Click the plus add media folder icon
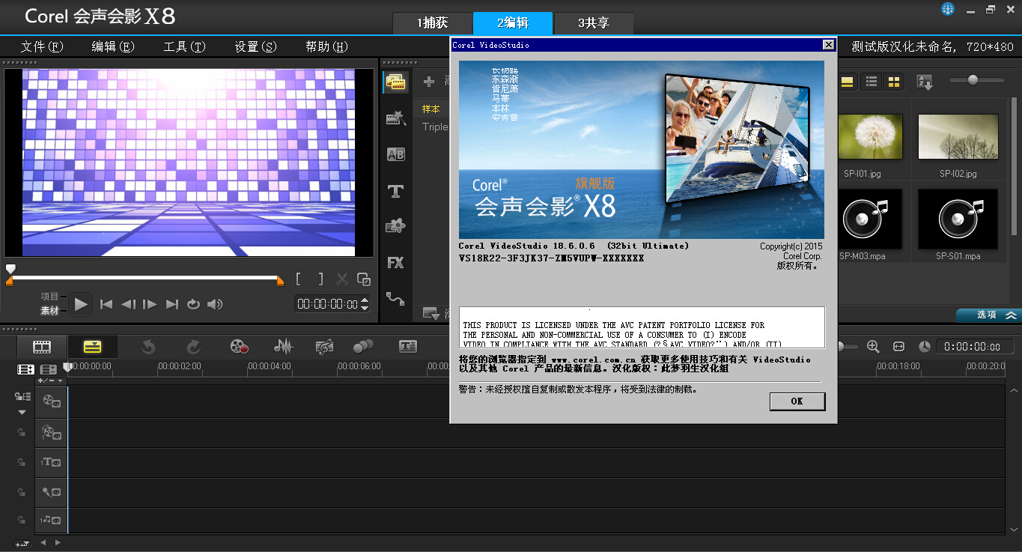1022x552 pixels. pos(429,82)
